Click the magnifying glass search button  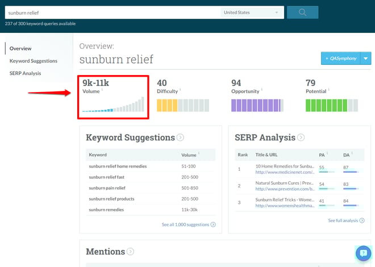pos(302,12)
